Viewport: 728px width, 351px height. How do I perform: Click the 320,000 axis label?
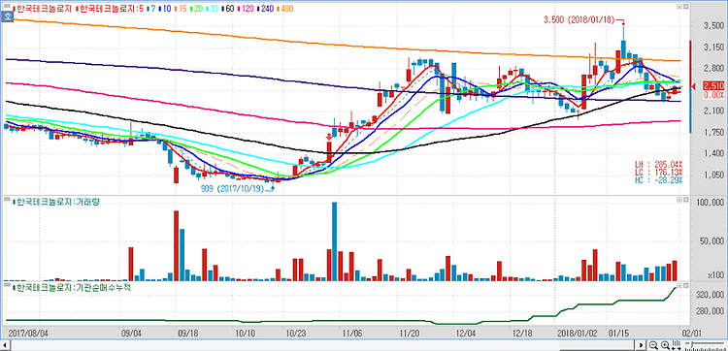pos(711,295)
